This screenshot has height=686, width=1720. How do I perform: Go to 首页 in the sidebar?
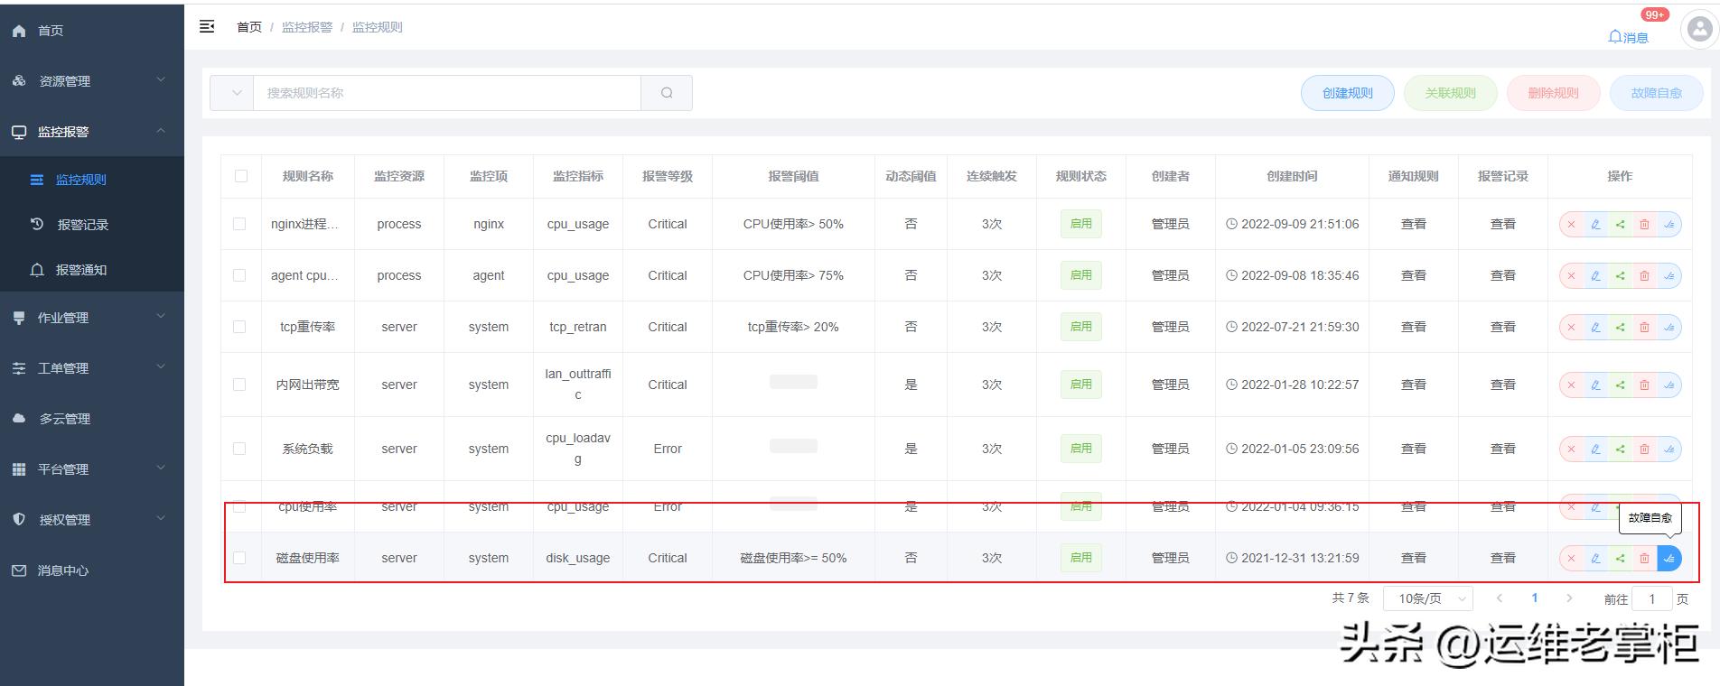point(92,30)
